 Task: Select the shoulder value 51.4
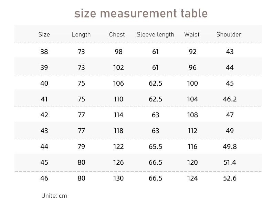click(230, 162)
